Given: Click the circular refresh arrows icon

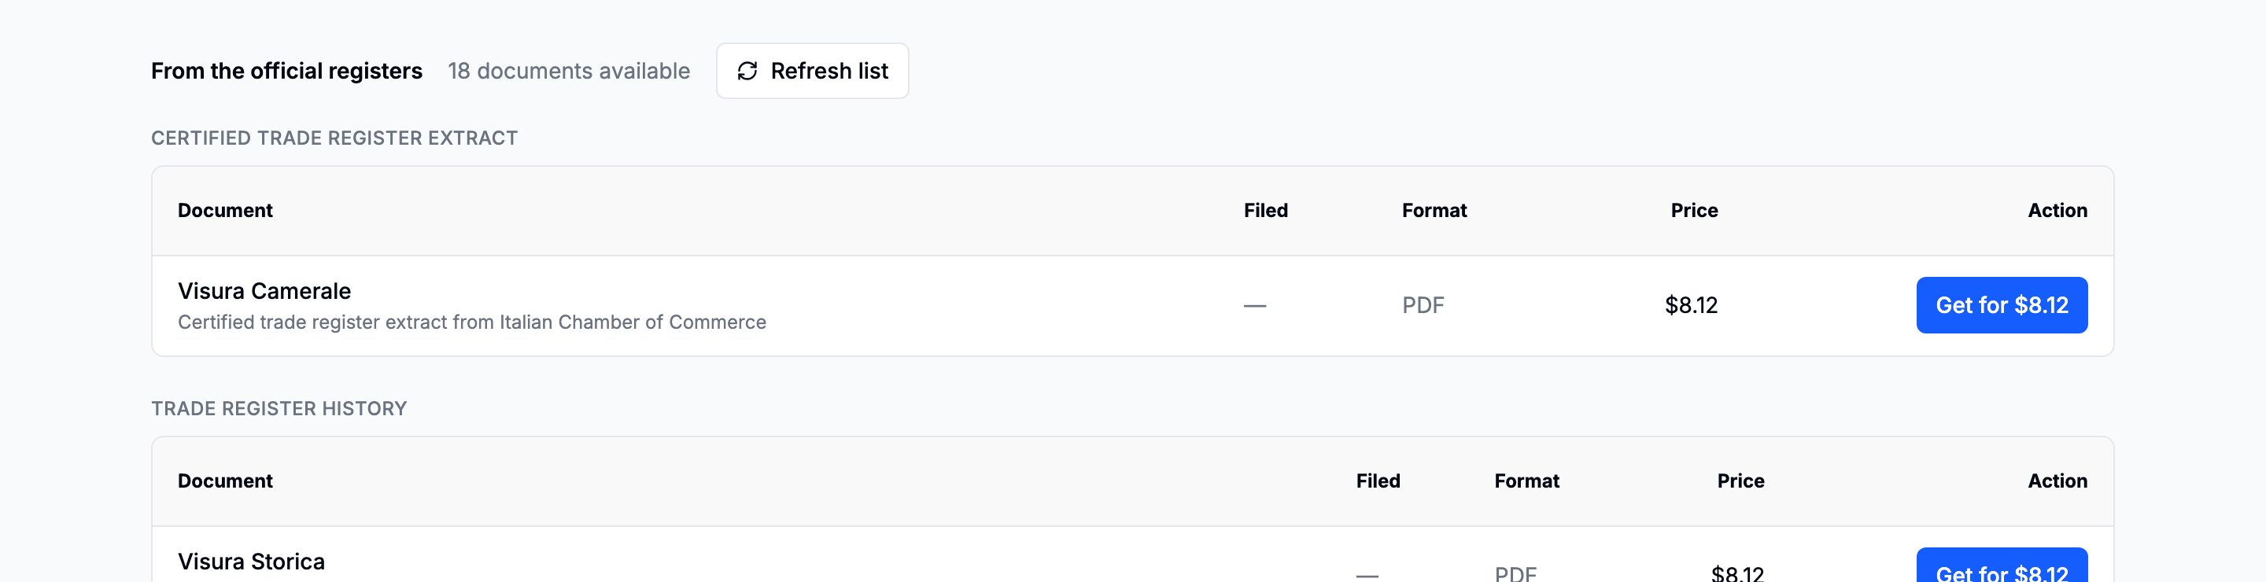Looking at the screenshot, I should point(747,72).
